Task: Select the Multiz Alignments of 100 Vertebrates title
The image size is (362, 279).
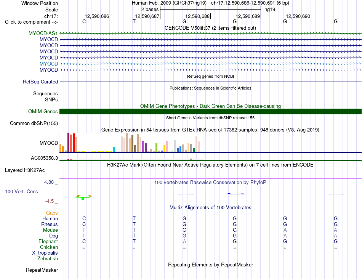Action: [210, 207]
